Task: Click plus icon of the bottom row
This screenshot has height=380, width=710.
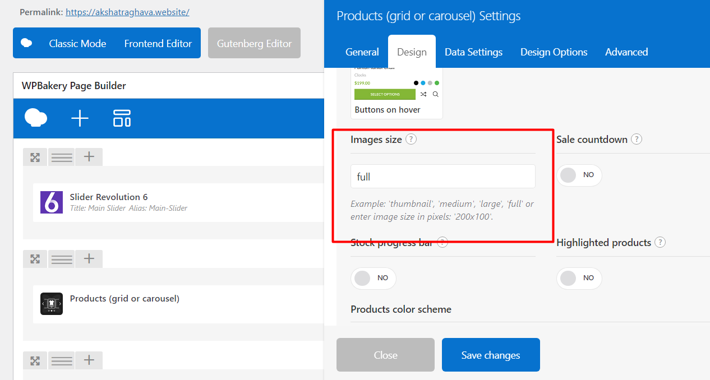Action: 89,360
